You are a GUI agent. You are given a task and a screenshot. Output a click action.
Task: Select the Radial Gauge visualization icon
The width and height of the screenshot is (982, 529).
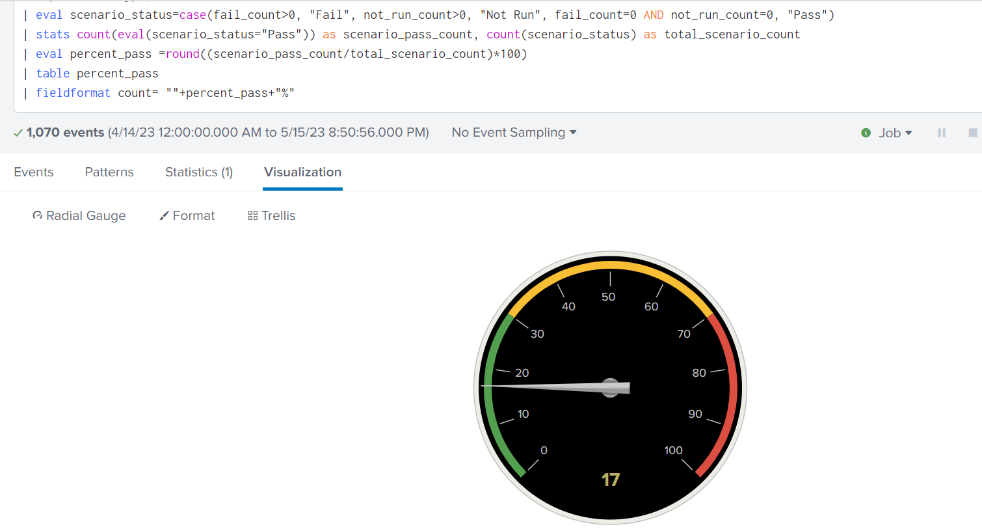click(37, 215)
